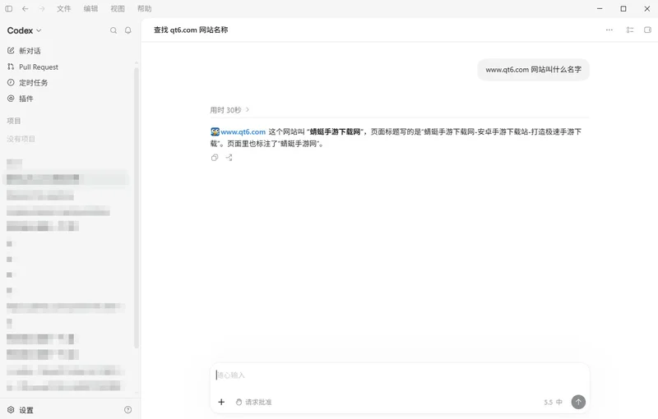Open 请求批准 approval mode selector
Screen dimensions: 658x419
pos(253,402)
